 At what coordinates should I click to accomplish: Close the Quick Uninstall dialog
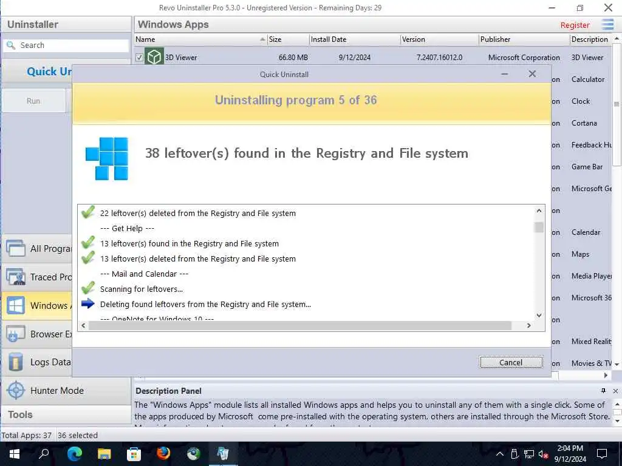tap(532, 74)
